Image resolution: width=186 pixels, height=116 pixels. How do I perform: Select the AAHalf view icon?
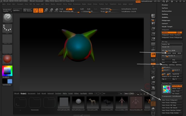pos(153,39)
